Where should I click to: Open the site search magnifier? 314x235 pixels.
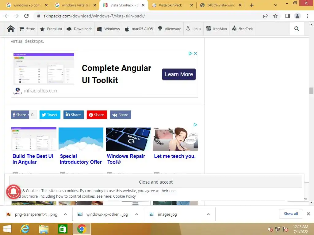click(297, 29)
